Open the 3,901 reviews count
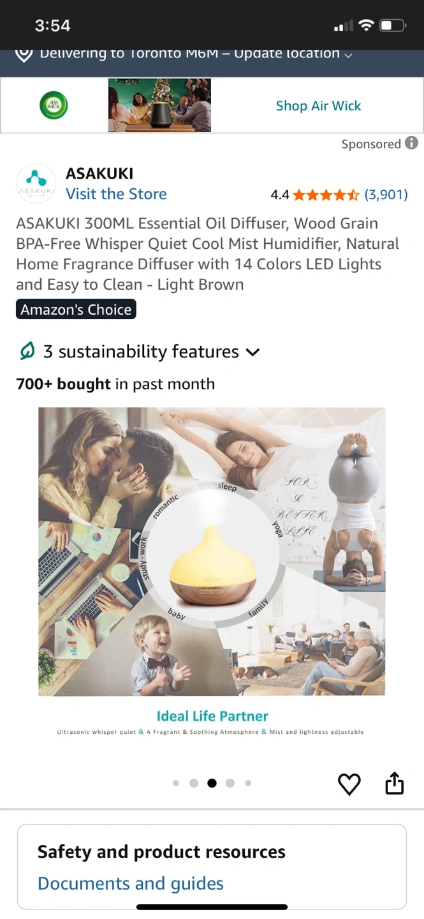 click(386, 195)
